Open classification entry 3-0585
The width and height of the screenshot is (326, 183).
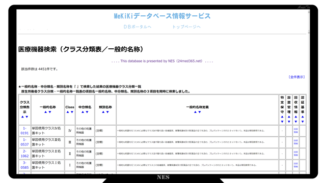pos(24,165)
